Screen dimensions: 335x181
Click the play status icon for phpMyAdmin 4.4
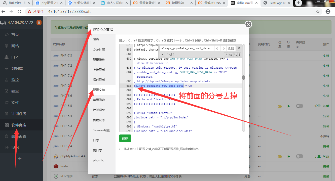[289, 156]
